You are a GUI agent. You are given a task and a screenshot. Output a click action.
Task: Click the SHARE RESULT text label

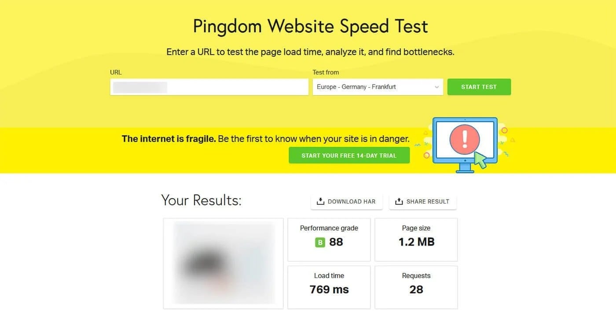tap(428, 202)
